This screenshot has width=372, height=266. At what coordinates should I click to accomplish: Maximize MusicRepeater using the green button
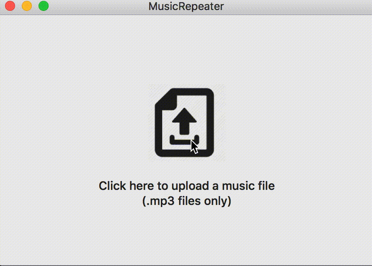click(x=44, y=6)
